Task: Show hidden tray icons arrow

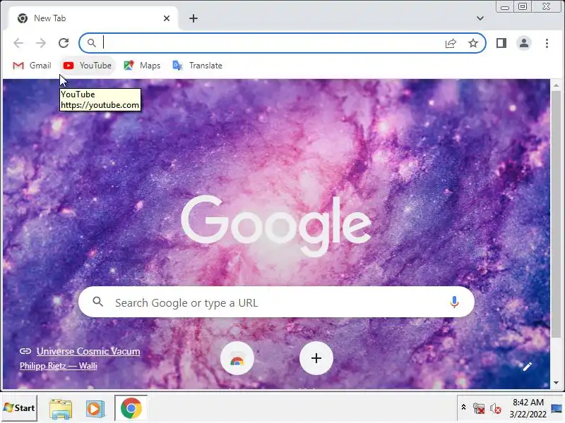Action: coord(464,407)
